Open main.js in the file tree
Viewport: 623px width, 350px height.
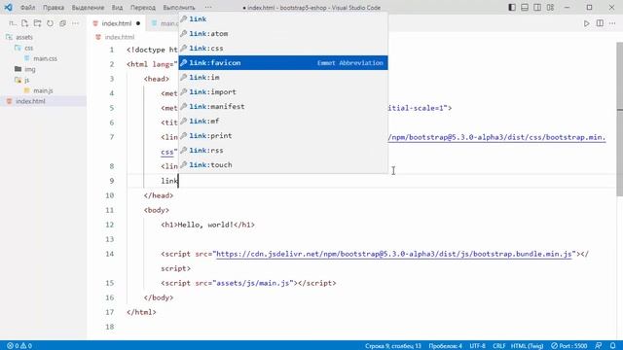(x=43, y=90)
